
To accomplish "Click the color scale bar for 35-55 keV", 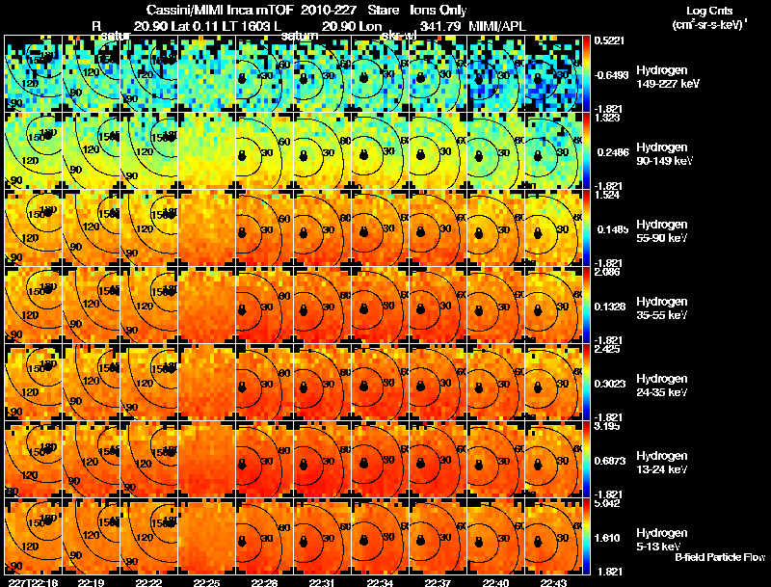I will pyautogui.click(x=586, y=306).
